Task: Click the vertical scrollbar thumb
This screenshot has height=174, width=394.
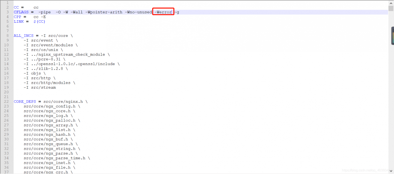Action: tap(391, 9)
